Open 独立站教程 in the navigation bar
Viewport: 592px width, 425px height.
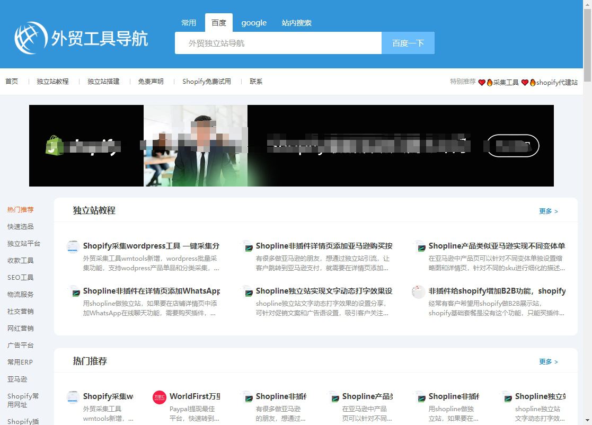52,81
